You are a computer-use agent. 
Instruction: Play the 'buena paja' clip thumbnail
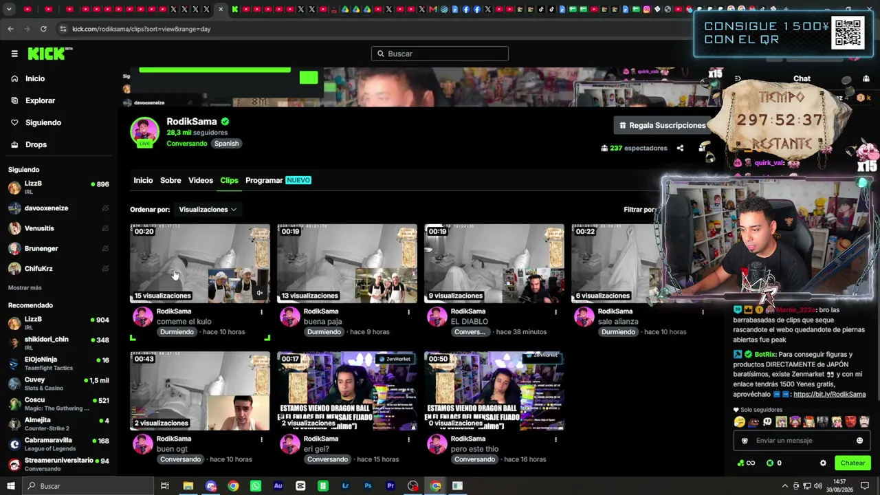coord(347,263)
